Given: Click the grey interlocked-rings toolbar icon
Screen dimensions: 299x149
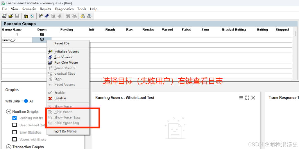Looking at the screenshot, I should [89, 16].
